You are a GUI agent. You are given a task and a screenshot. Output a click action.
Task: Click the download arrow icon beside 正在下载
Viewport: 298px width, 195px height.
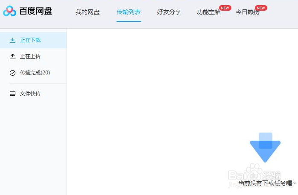pos(12,40)
